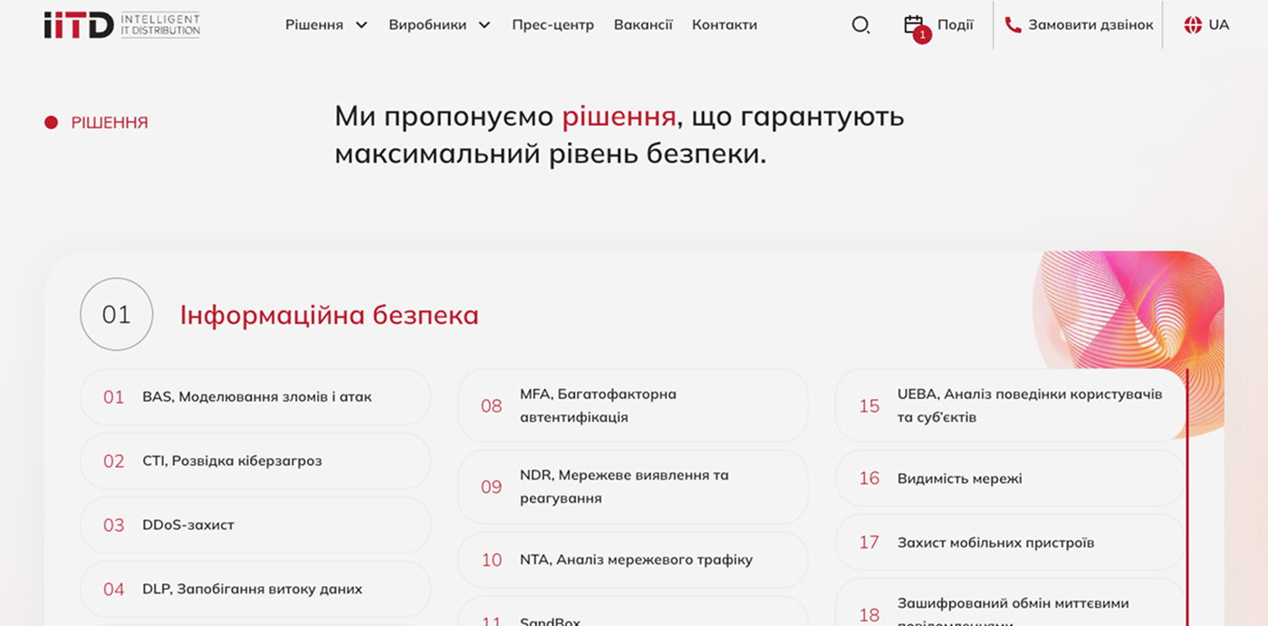Click the red dot beside РІШЕННЯ

pyautogui.click(x=52, y=122)
